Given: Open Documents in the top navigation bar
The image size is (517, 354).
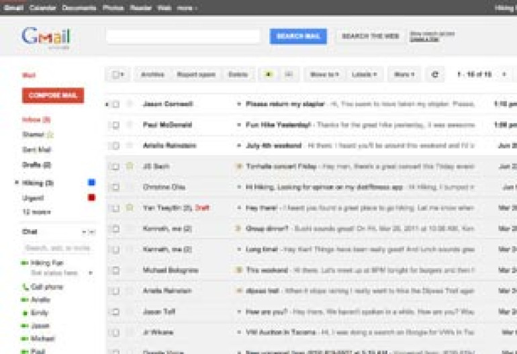Looking at the screenshot, I should [x=79, y=7].
